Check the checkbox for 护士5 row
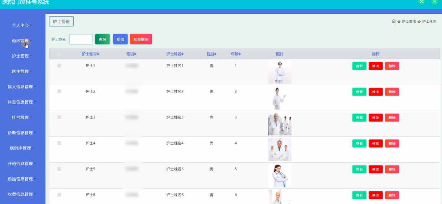Screen dimensions: 442x204 [59, 169]
